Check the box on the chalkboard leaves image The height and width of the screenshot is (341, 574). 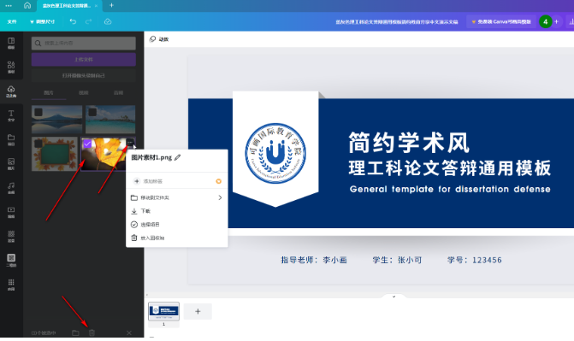coord(38,144)
